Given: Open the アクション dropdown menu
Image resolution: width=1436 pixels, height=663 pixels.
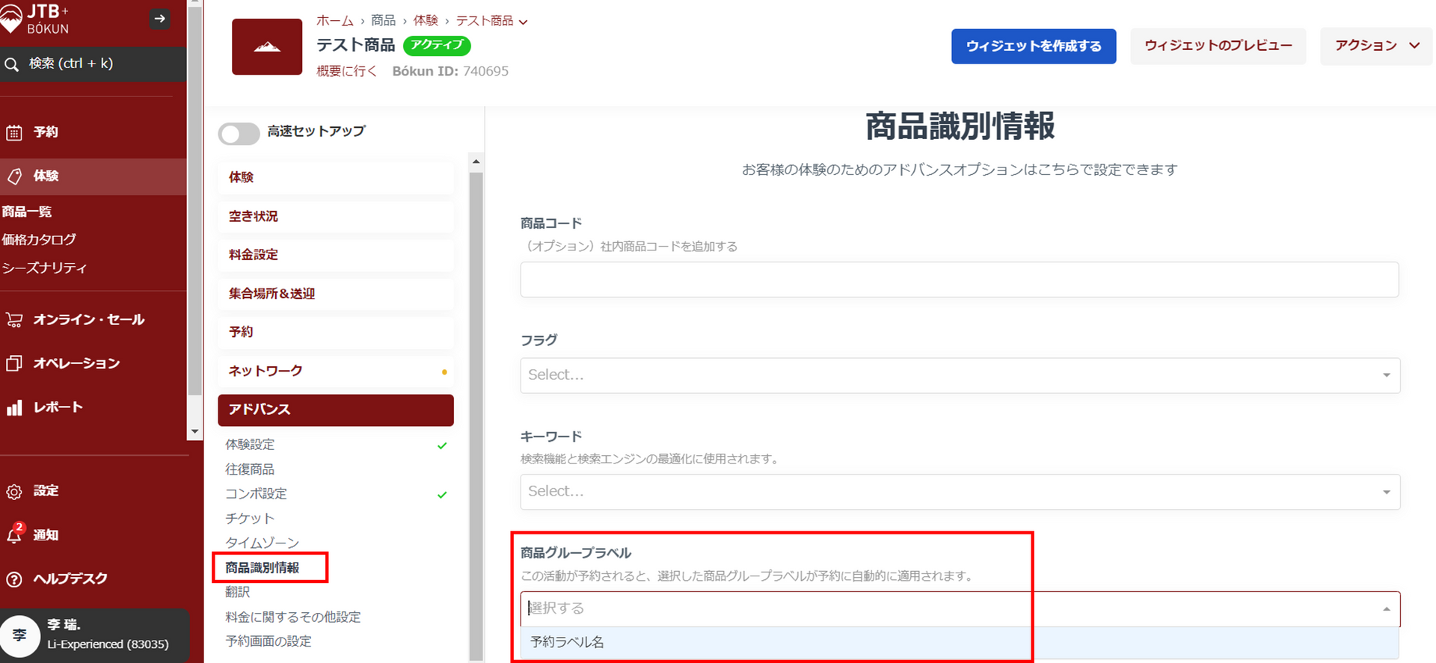Looking at the screenshot, I should pyautogui.click(x=1376, y=46).
